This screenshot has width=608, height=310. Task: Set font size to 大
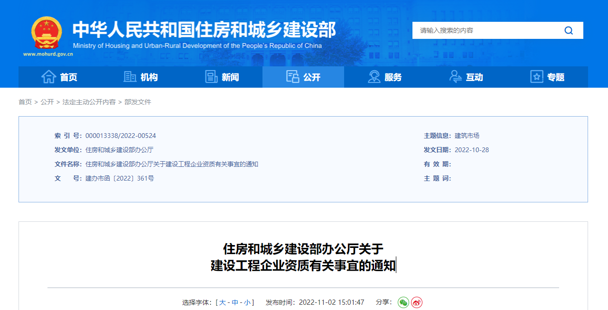pos(222,302)
